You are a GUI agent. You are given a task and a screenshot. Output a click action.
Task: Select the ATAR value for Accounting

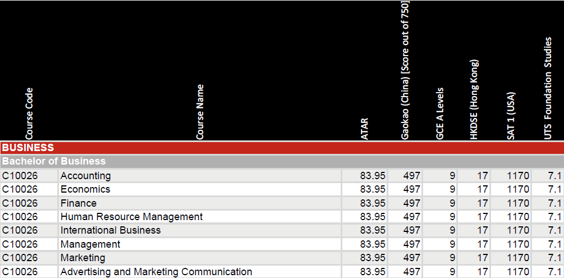[x=372, y=176]
